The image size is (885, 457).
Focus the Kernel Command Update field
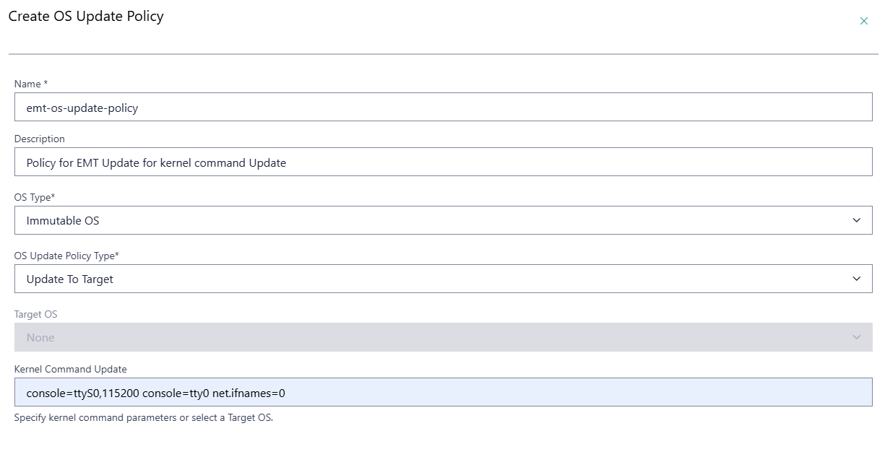tap(442, 393)
